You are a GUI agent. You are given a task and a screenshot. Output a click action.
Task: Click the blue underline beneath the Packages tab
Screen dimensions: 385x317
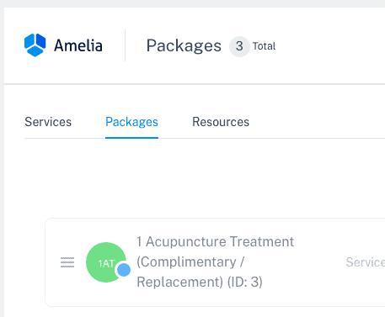pos(131,138)
